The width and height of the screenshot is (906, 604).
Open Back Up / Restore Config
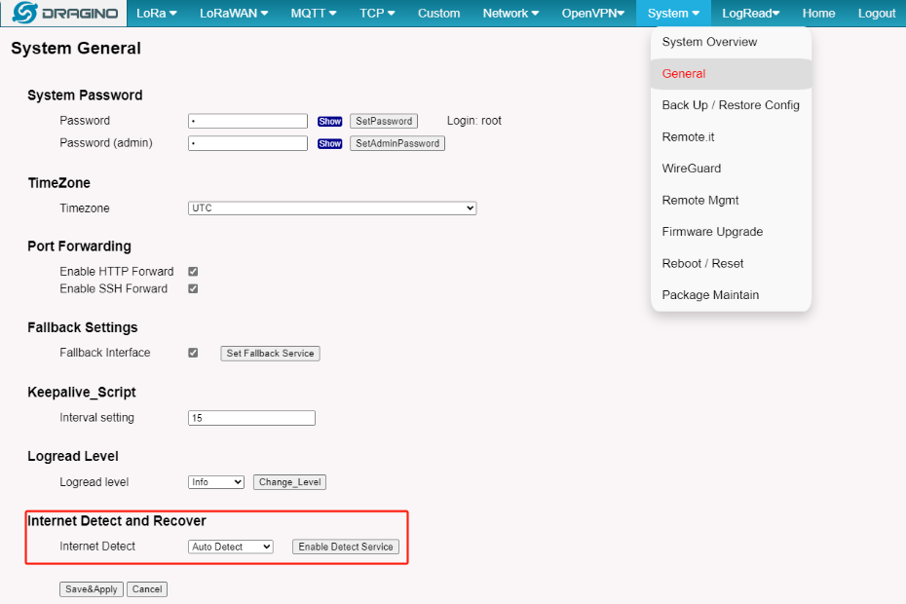(x=731, y=105)
